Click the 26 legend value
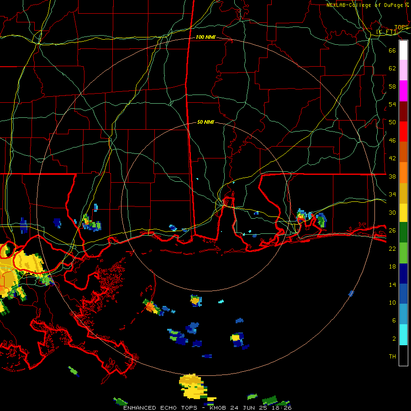 click(x=392, y=231)
